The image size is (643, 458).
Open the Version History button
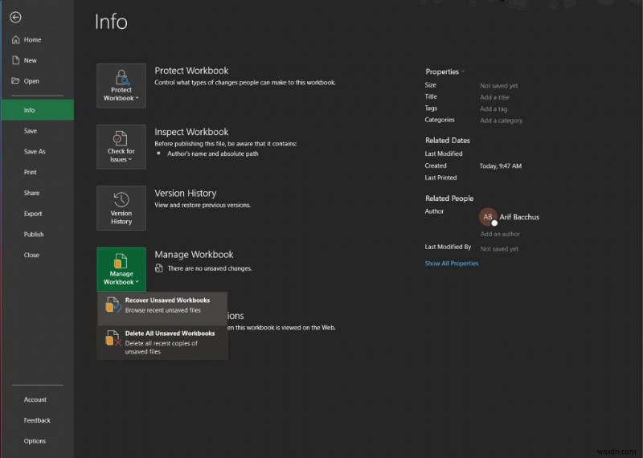point(121,208)
